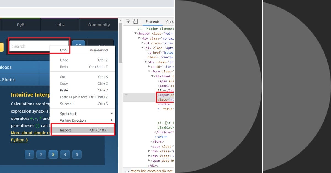Expand the Spell check submenu
The width and height of the screenshot is (331, 173).
[68, 113]
